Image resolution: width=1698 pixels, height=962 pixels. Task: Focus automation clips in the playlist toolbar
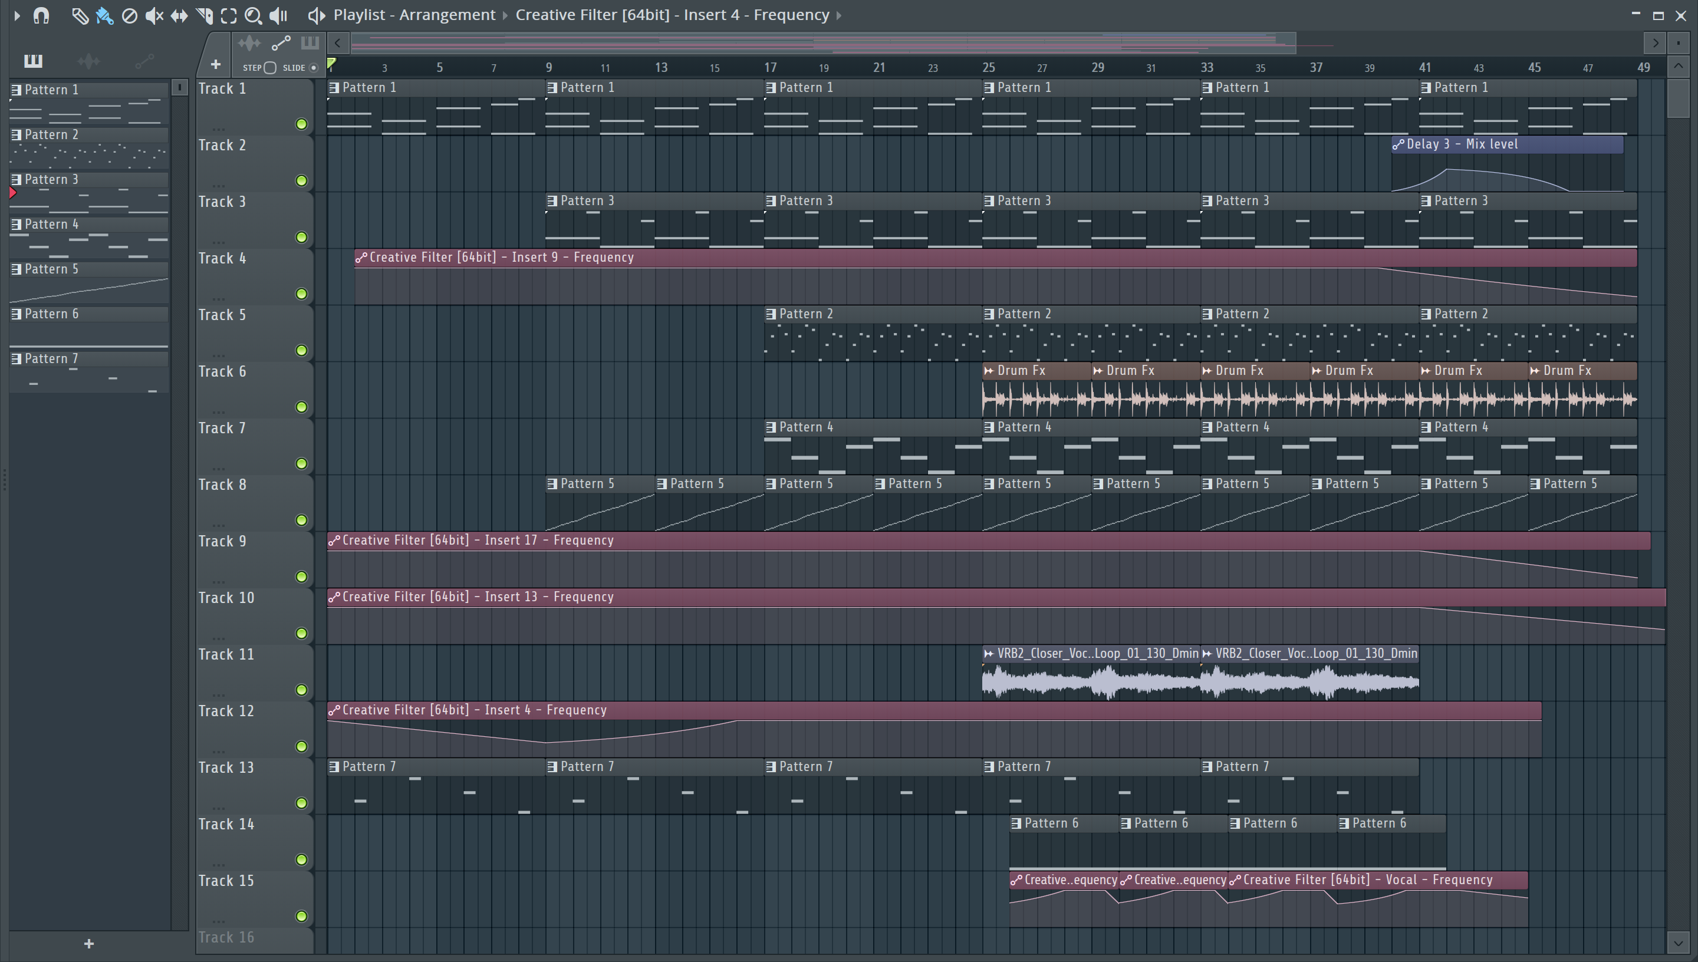click(281, 44)
